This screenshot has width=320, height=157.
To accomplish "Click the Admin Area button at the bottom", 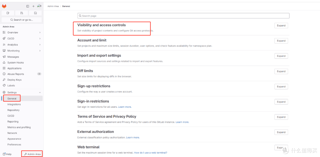I will [32, 154].
